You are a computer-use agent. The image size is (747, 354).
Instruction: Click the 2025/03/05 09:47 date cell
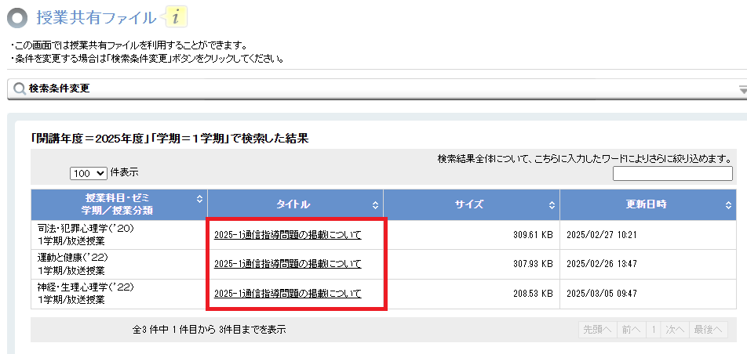[648, 294]
